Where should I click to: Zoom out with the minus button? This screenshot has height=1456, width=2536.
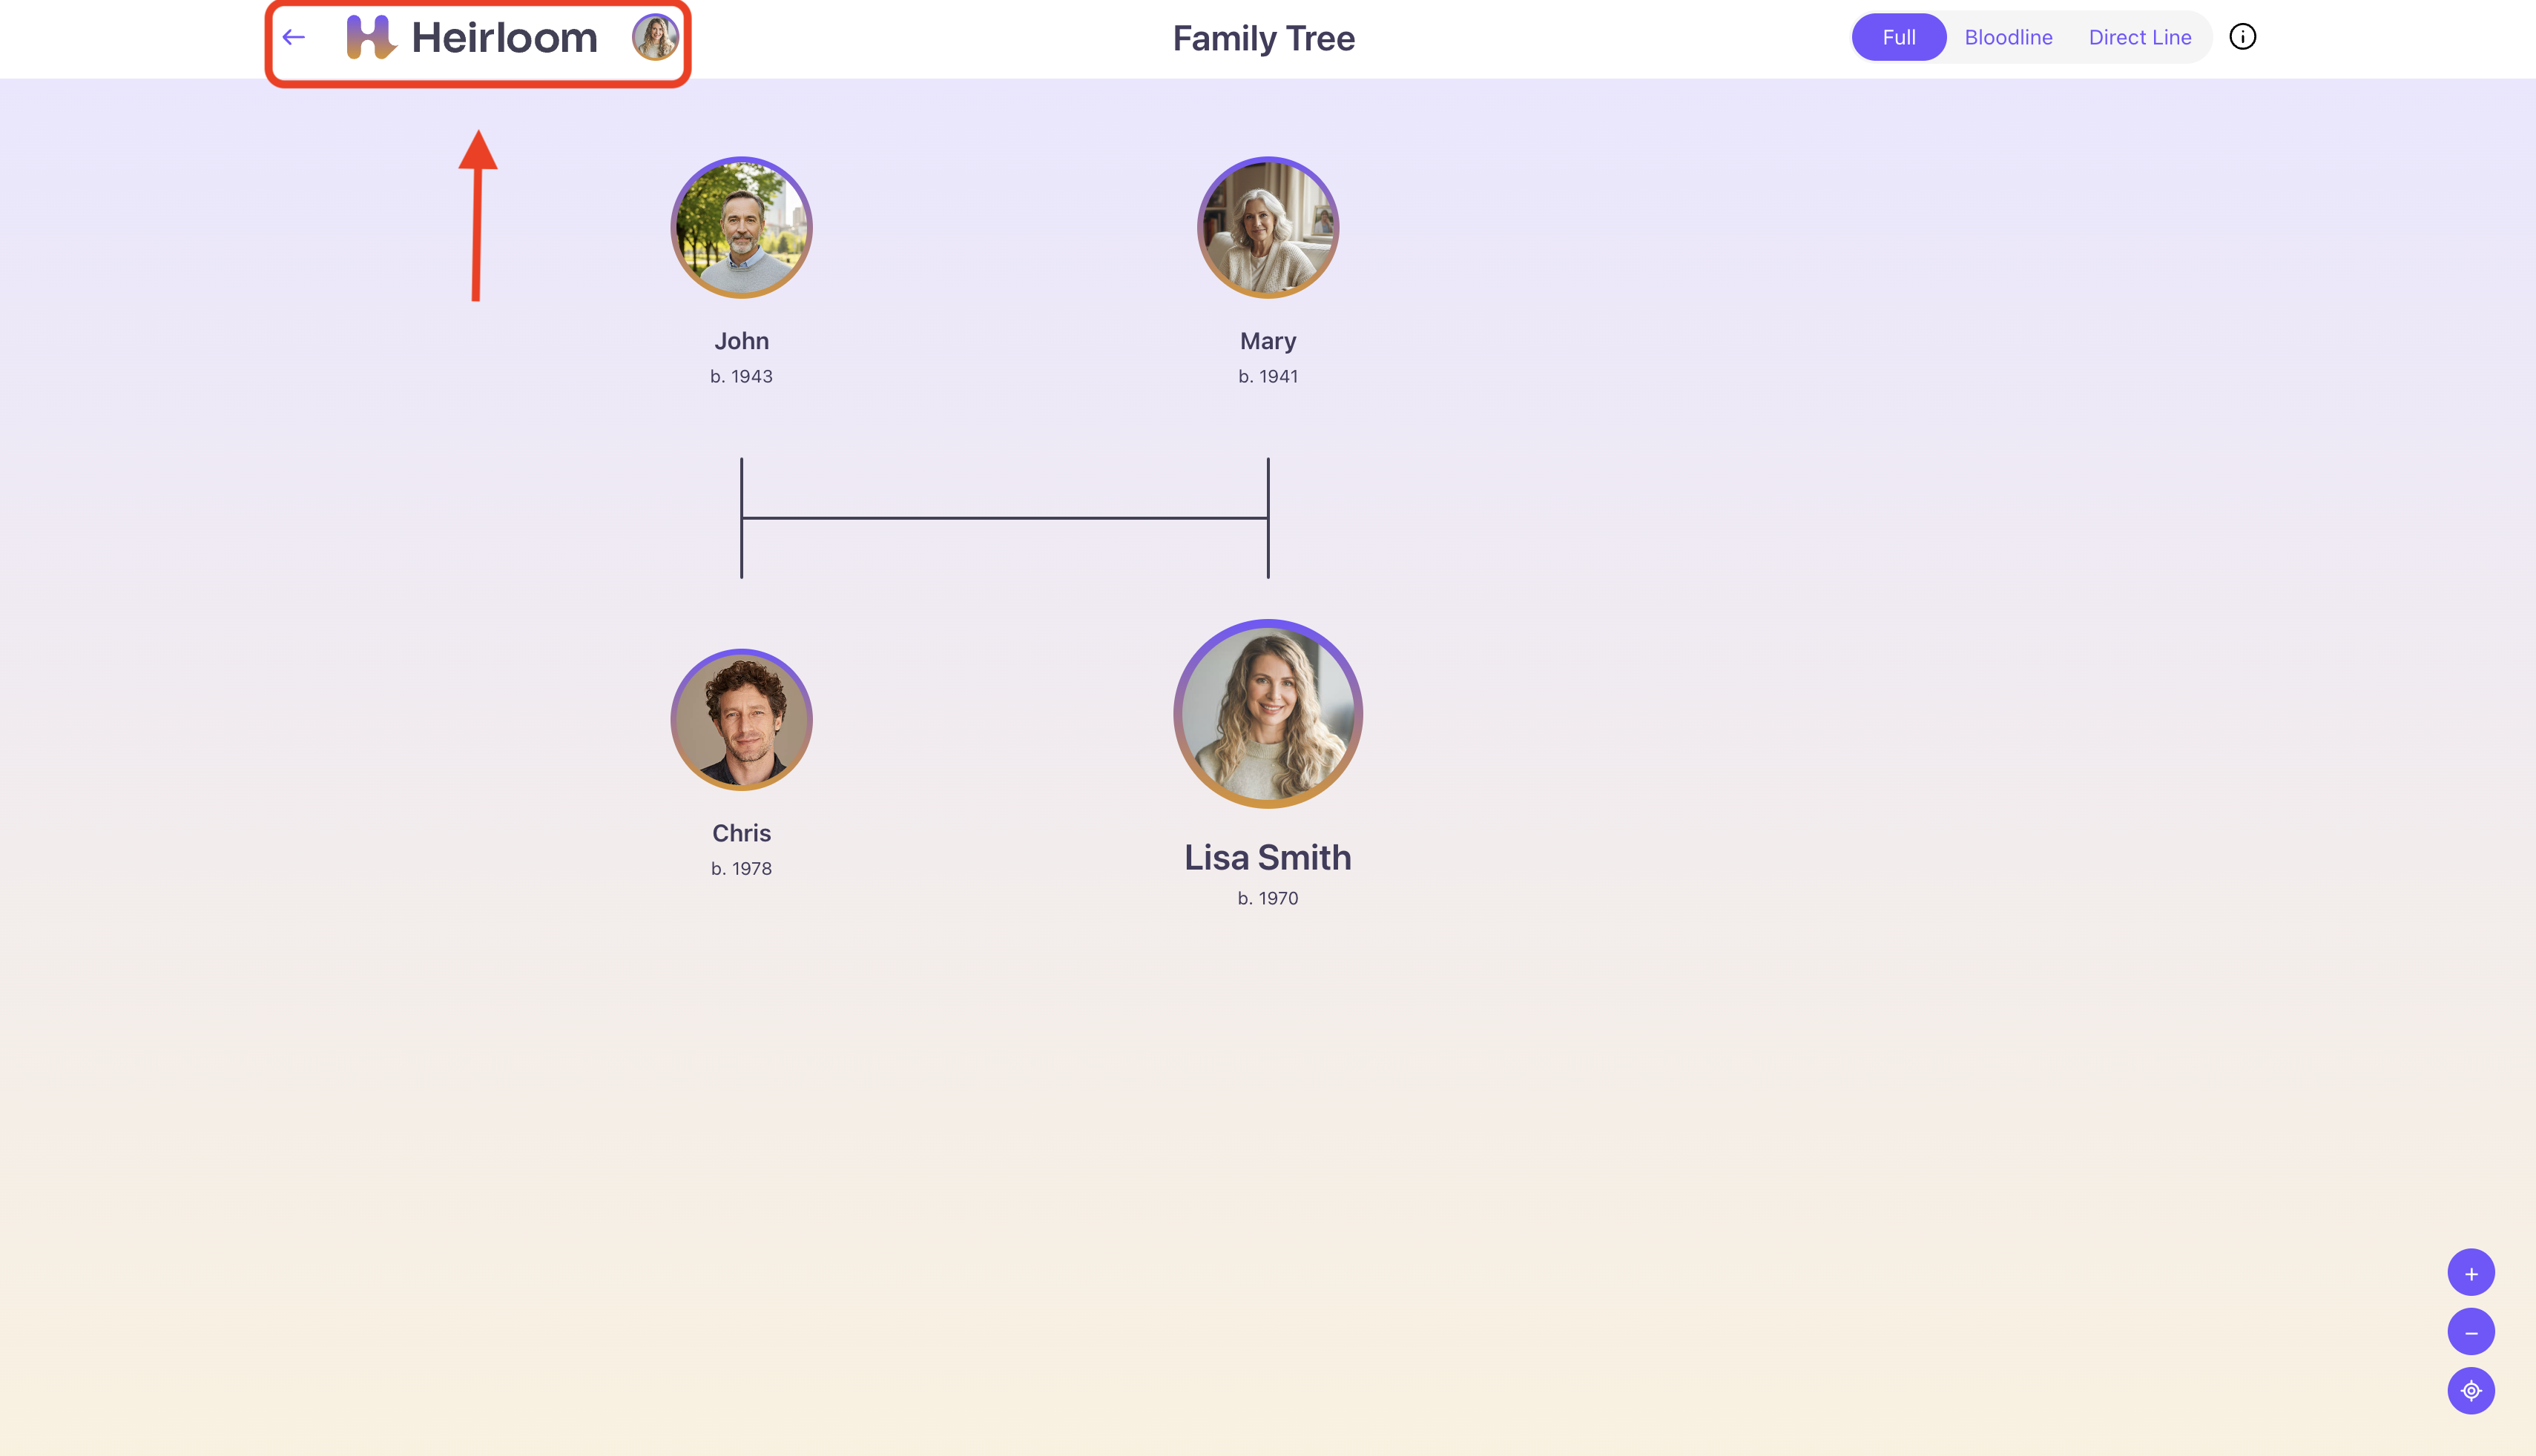click(2471, 1332)
